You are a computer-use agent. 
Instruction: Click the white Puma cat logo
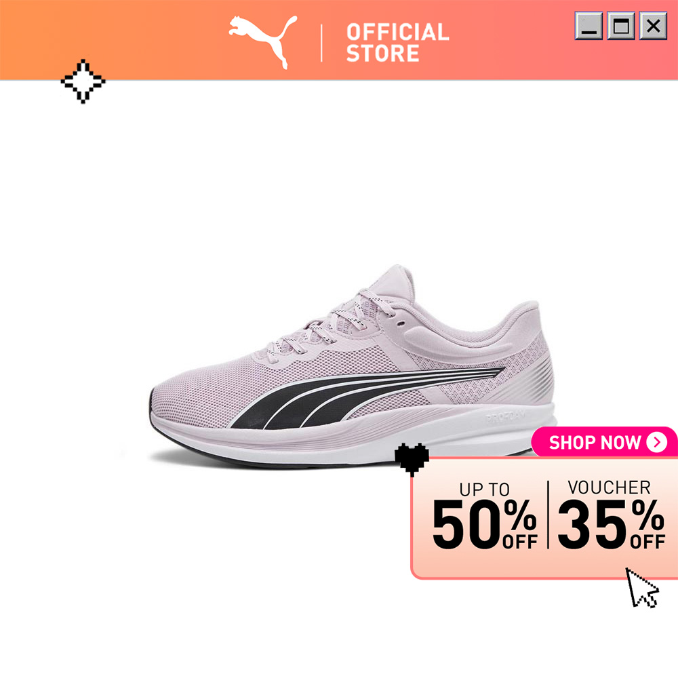(263, 42)
